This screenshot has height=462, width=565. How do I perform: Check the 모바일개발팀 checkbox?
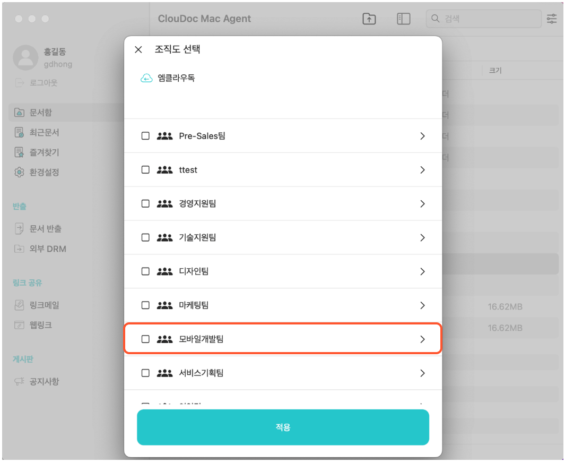[x=145, y=339]
